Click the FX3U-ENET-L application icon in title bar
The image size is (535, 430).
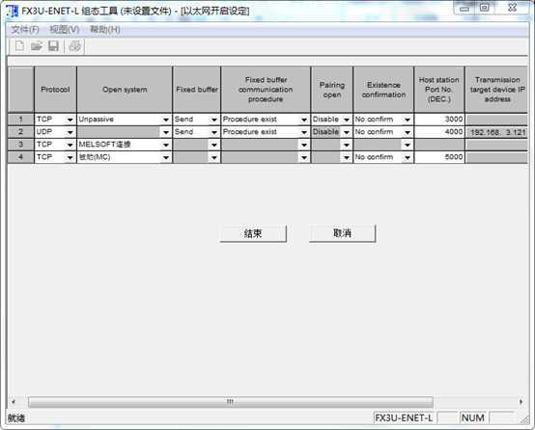coord(12,11)
